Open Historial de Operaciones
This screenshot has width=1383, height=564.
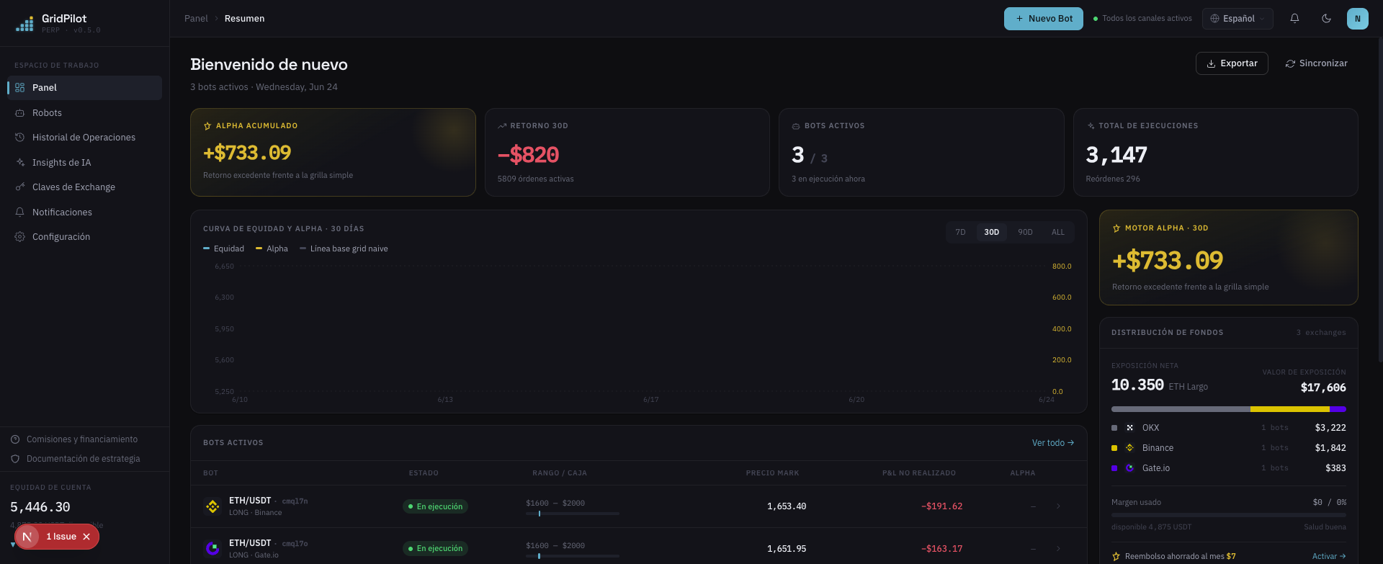(84, 138)
